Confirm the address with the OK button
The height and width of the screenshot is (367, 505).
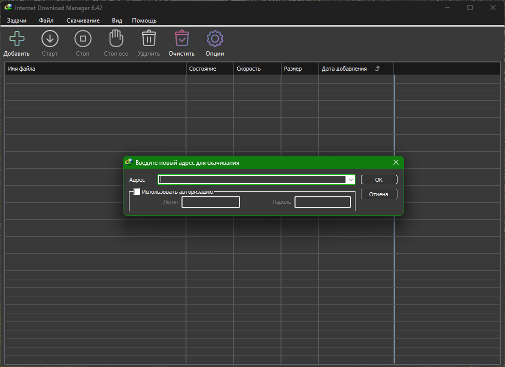coord(378,180)
